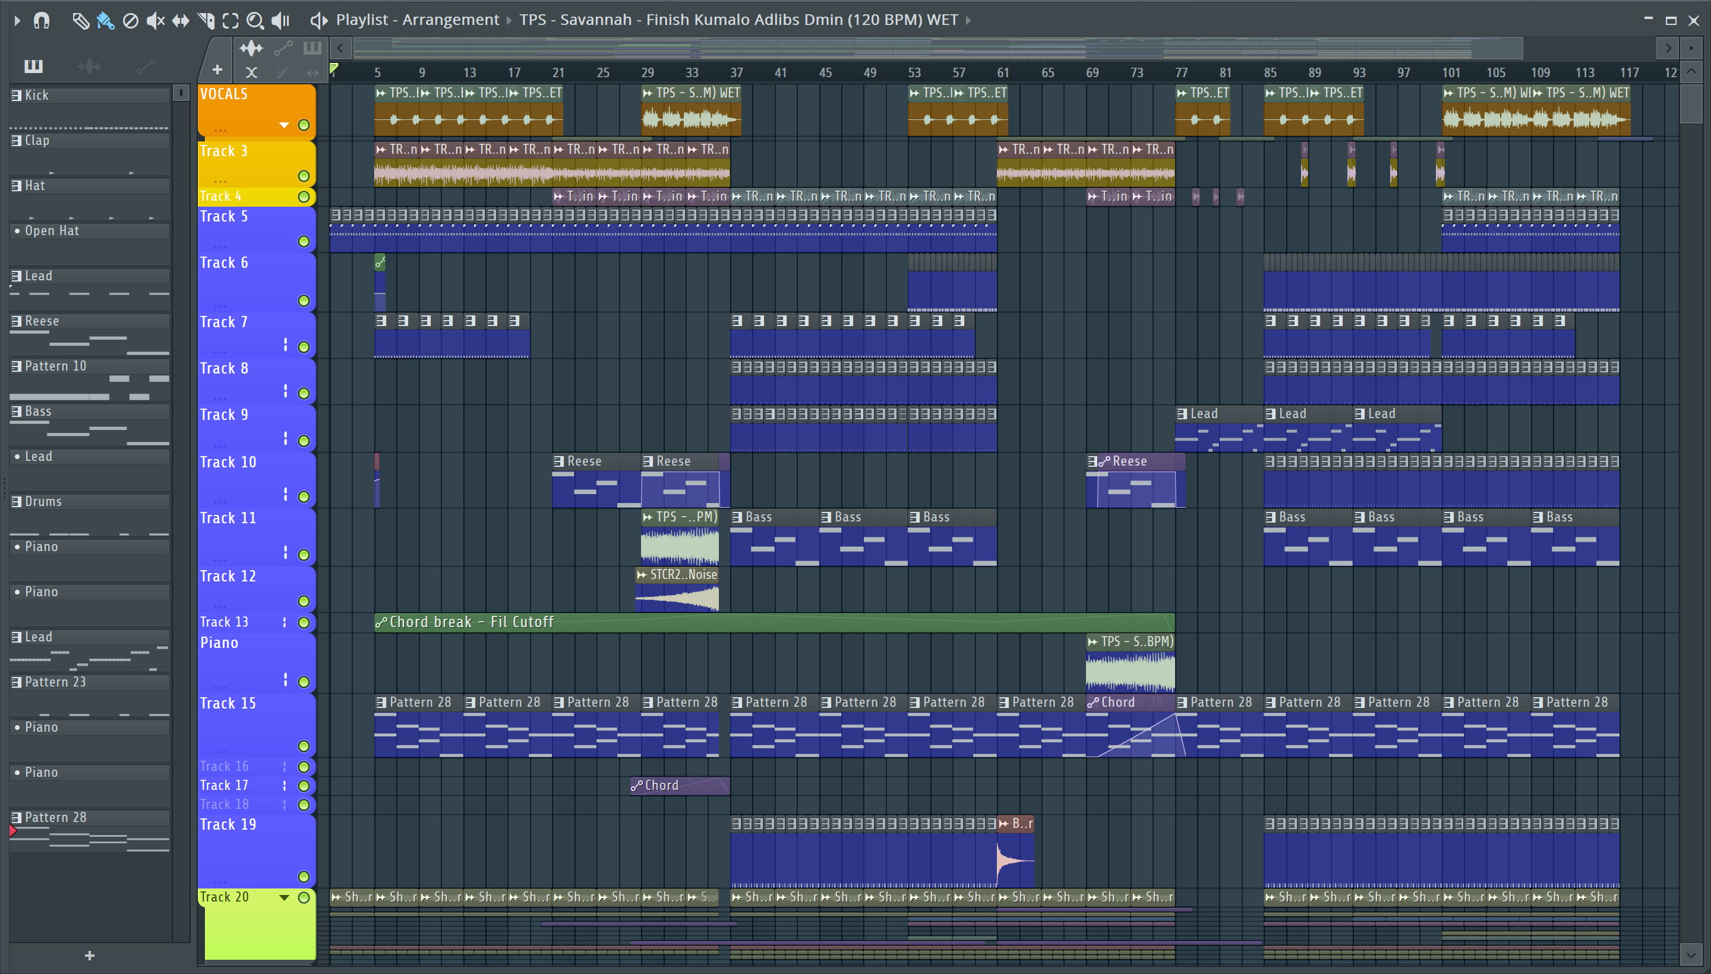Image resolution: width=1711 pixels, height=974 pixels.
Task: Mute Track 3 using its green light
Action: coord(303,176)
